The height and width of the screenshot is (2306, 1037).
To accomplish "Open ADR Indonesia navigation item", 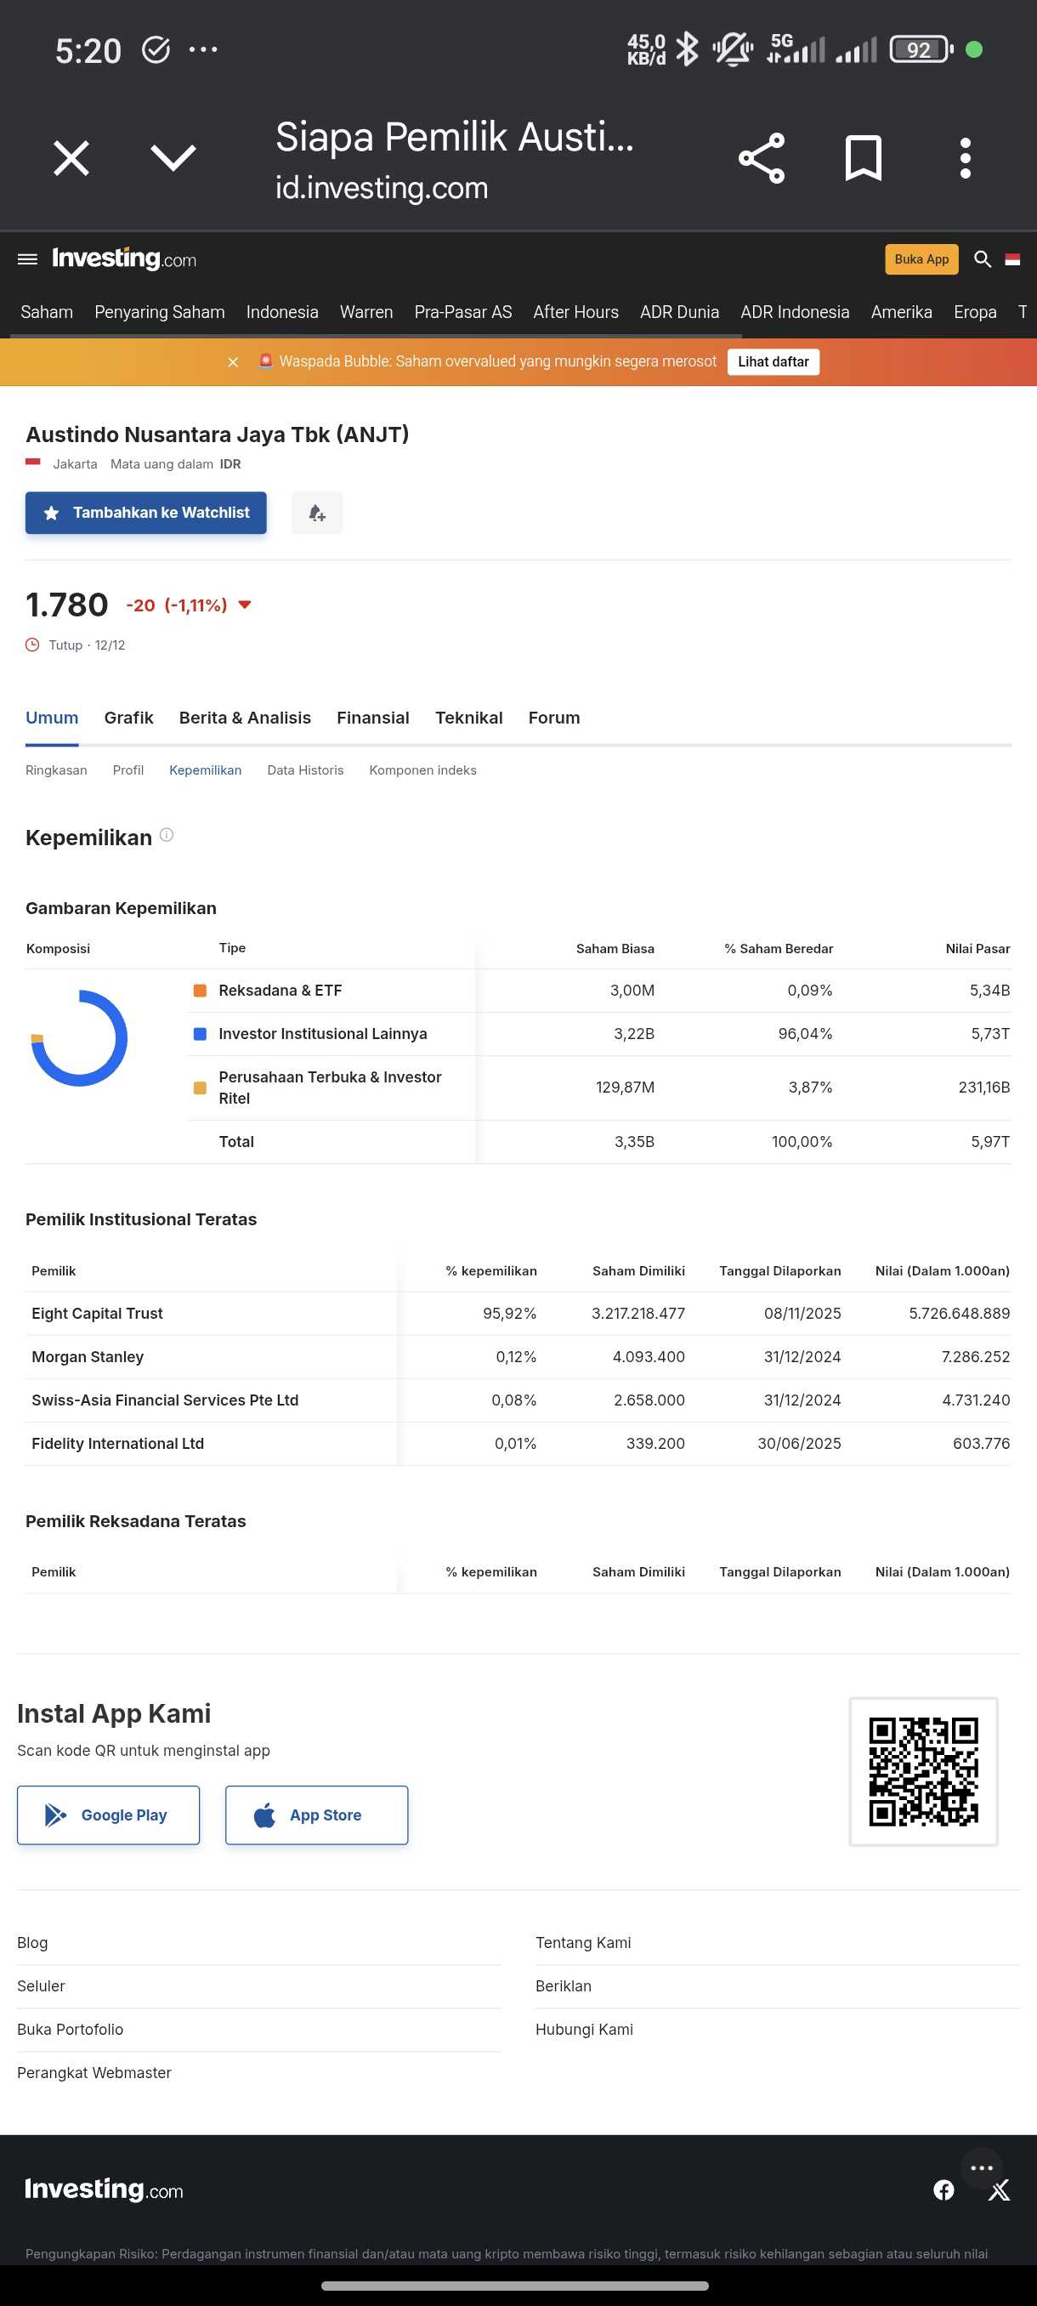I will pos(795,312).
